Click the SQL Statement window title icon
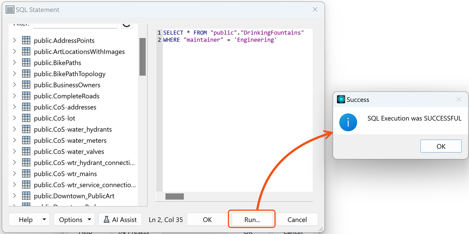The image size is (469, 234). [10, 10]
